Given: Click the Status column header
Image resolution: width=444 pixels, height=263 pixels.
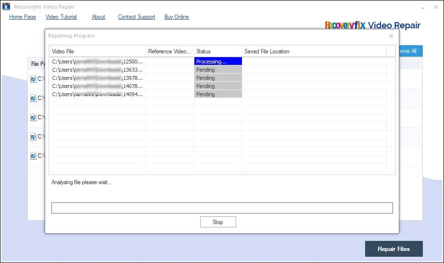Looking at the screenshot, I should (x=218, y=51).
